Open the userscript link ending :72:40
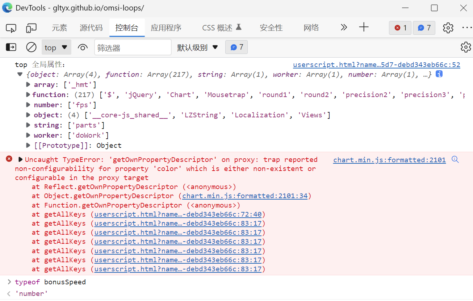 178,214
